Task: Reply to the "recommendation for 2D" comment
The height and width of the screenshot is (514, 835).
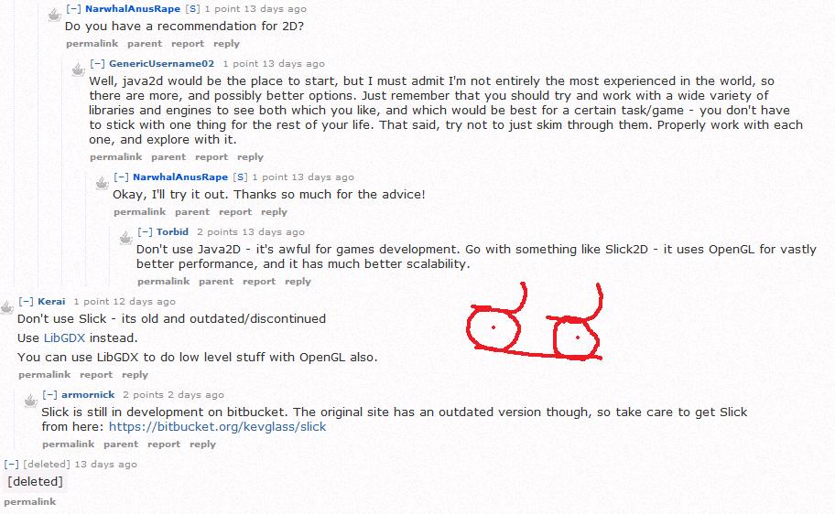Action: [226, 44]
